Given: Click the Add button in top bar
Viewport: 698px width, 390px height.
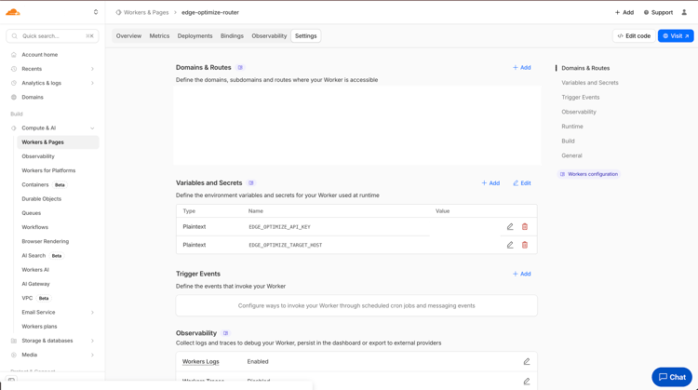Looking at the screenshot, I should pyautogui.click(x=624, y=12).
